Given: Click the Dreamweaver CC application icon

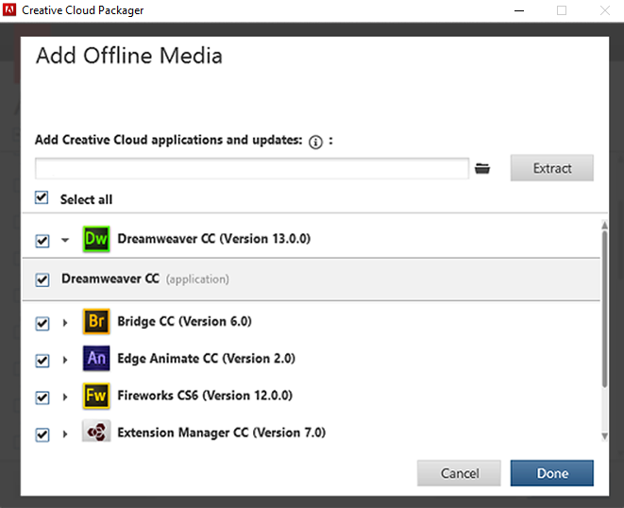Looking at the screenshot, I should (96, 239).
